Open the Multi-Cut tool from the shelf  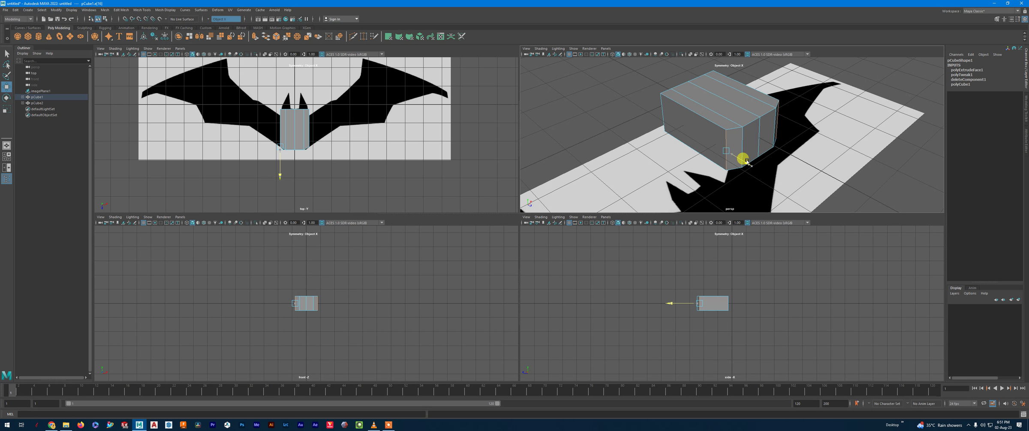[353, 36]
